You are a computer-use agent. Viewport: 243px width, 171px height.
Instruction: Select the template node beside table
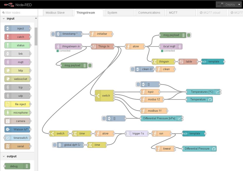(x=213, y=61)
